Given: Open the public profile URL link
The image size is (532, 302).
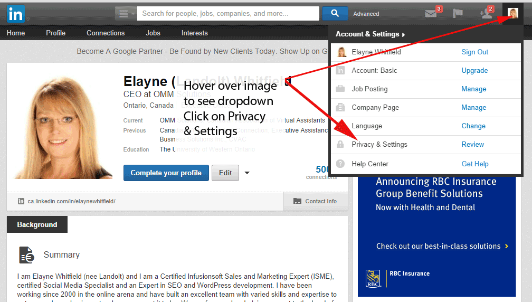Looking at the screenshot, I should click(72, 201).
